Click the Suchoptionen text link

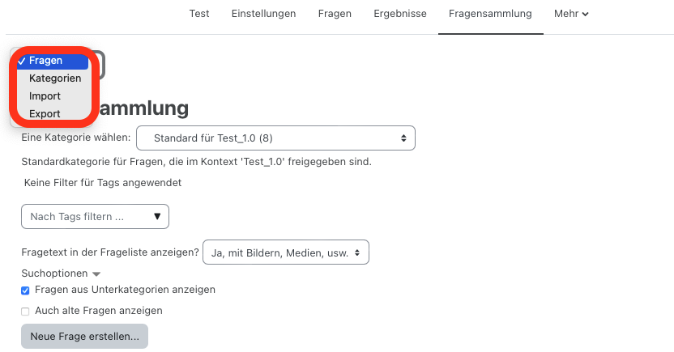[53, 274]
